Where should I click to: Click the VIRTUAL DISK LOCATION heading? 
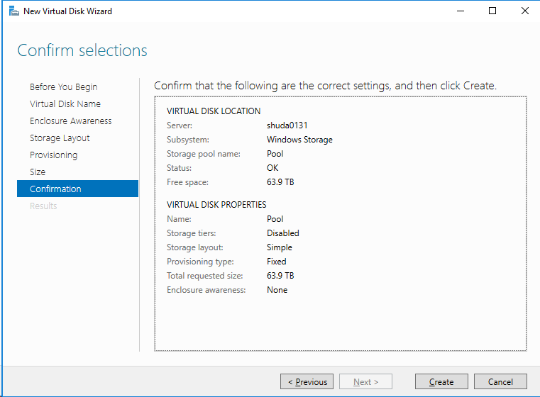(214, 111)
